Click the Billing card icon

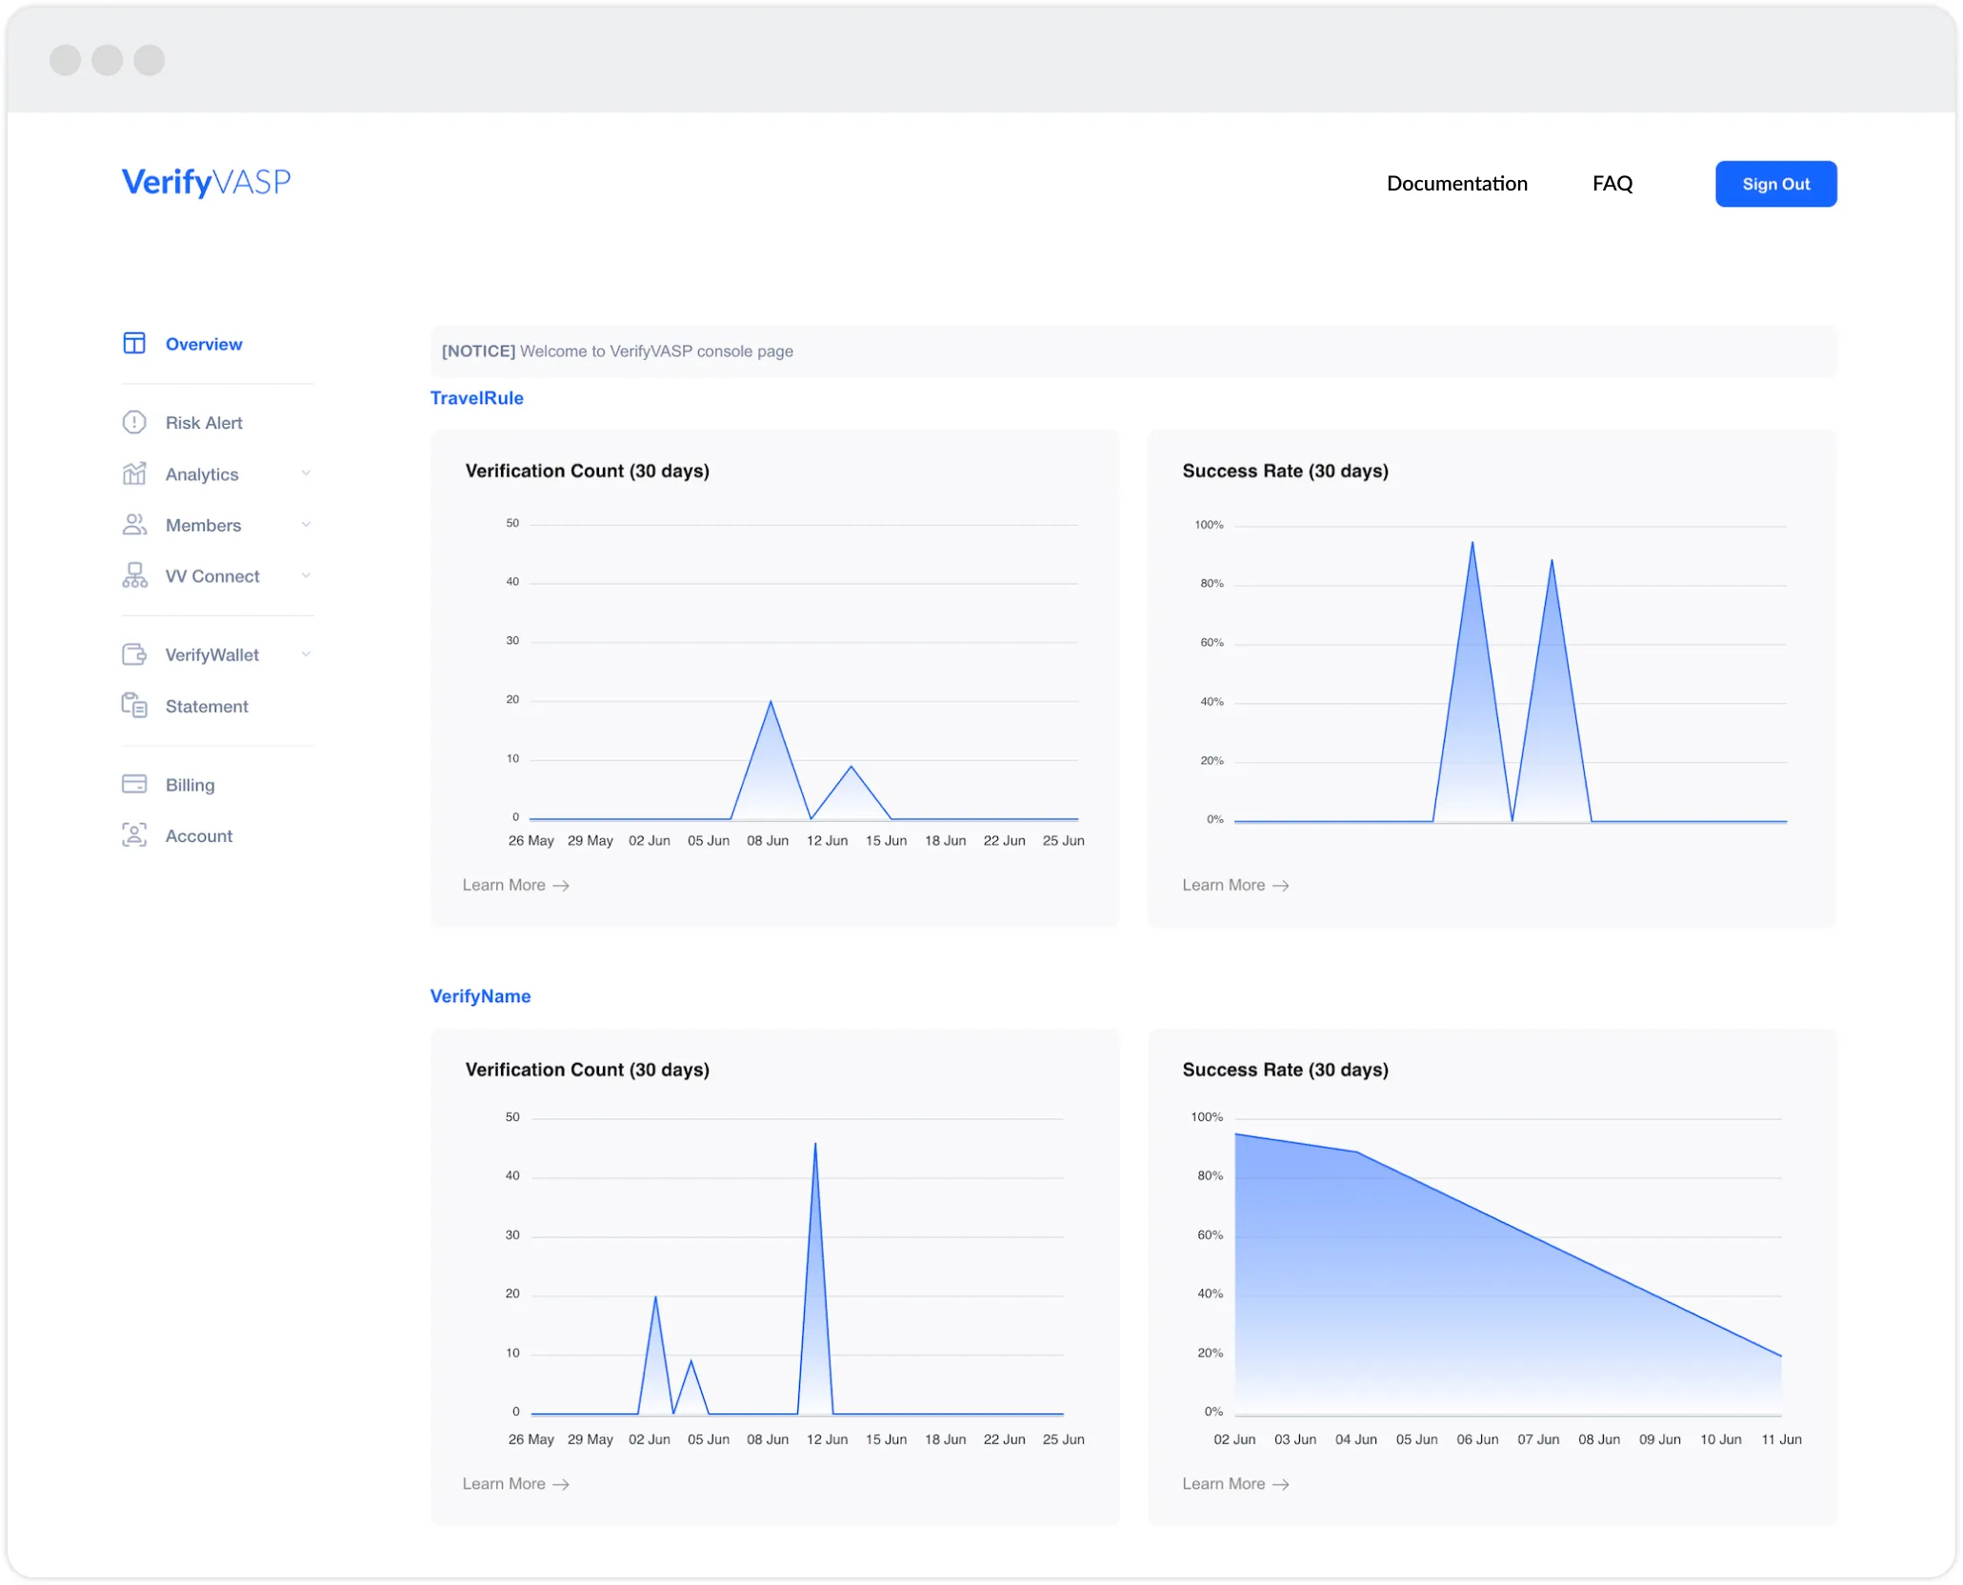pos(134,784)
